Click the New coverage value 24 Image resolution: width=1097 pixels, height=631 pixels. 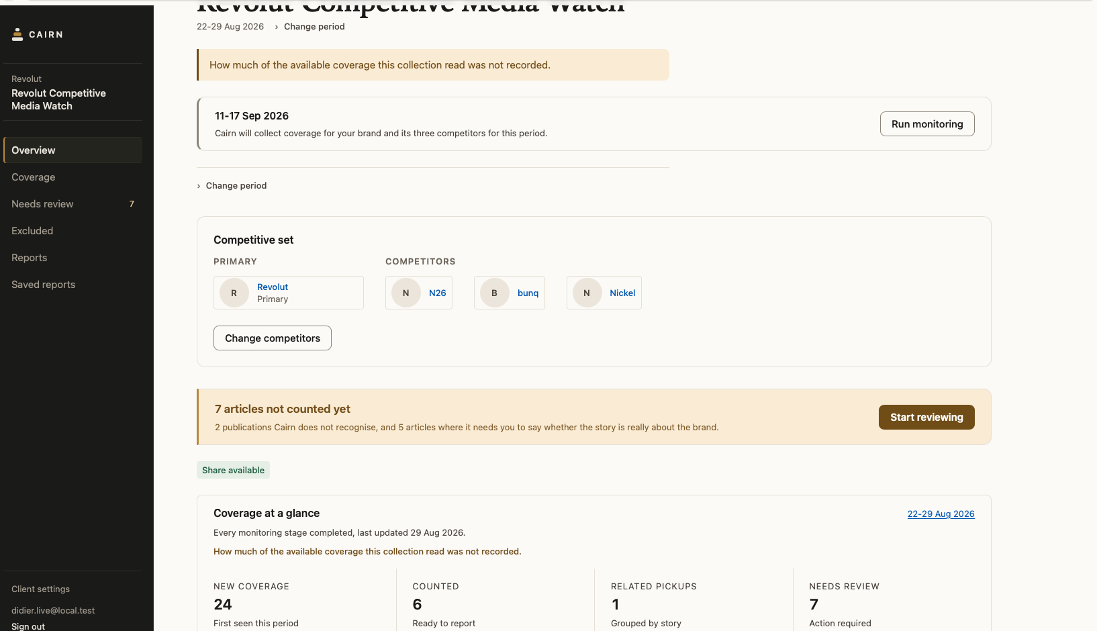[x=223, y=605]
